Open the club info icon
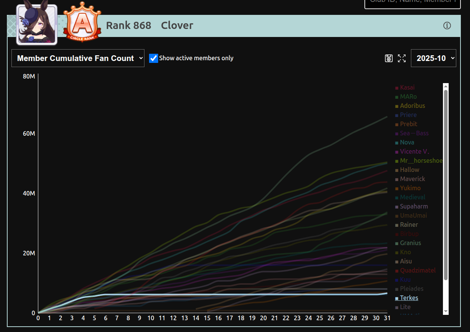 (x=447, y=26)
